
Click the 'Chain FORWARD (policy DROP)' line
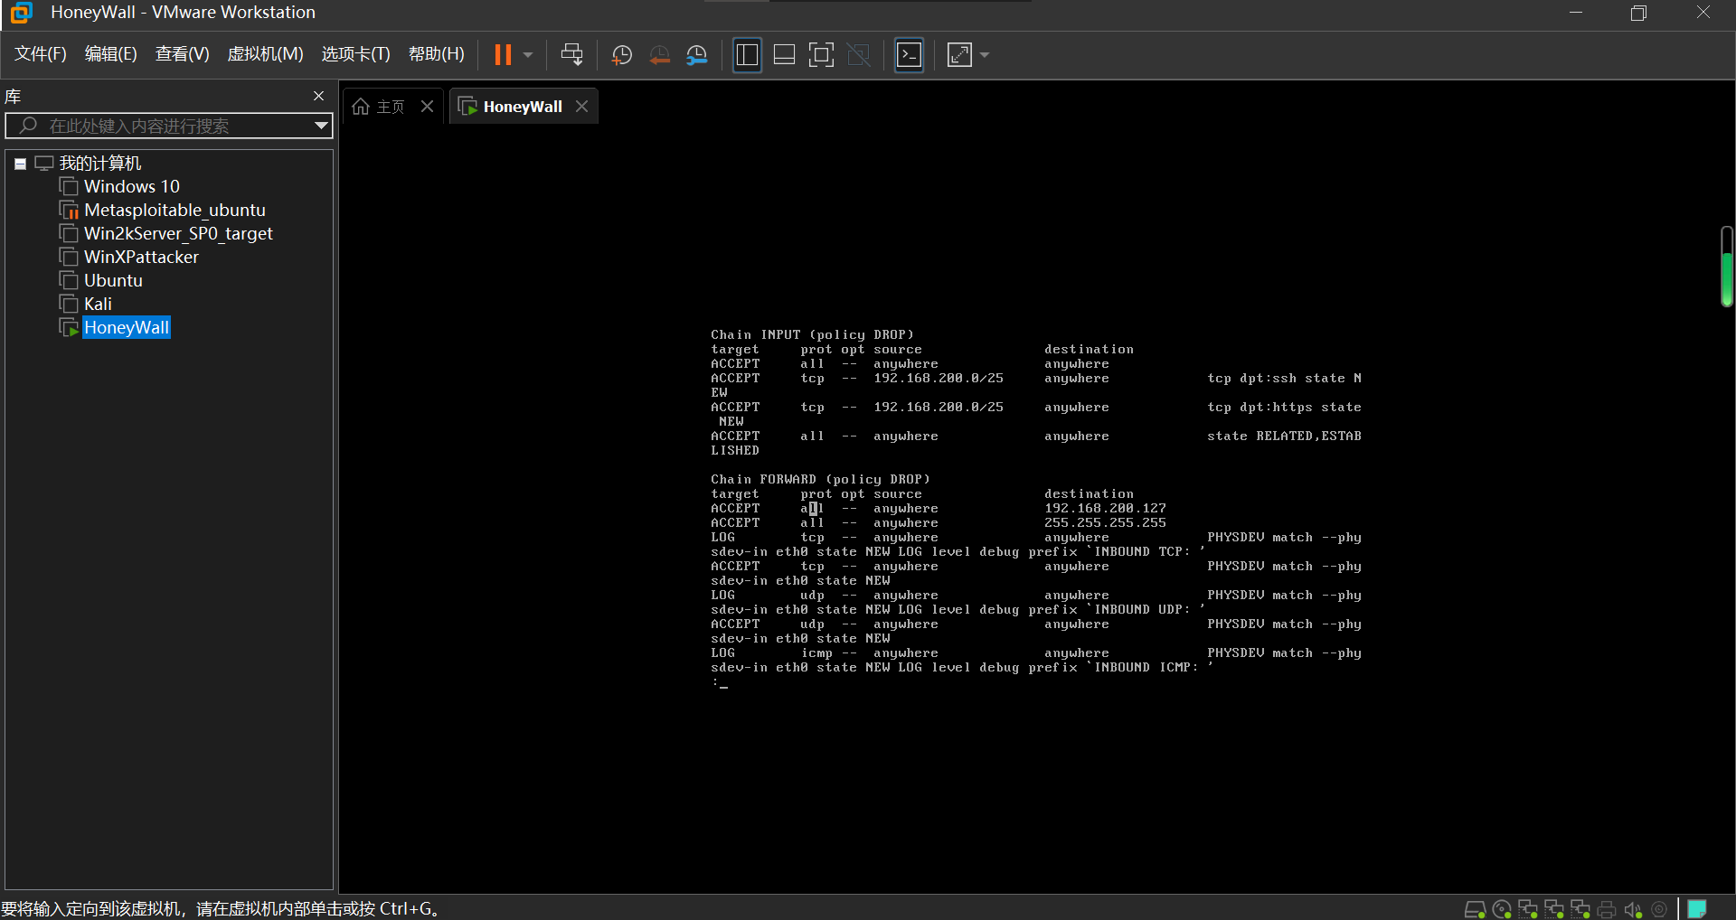pos(820,480)
